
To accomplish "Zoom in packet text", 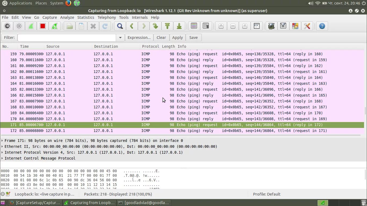I will click(221, 26).
